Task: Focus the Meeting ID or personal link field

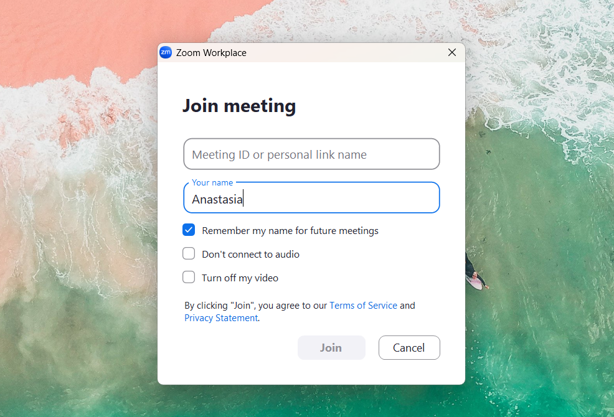Action: (x=311, y=154)
